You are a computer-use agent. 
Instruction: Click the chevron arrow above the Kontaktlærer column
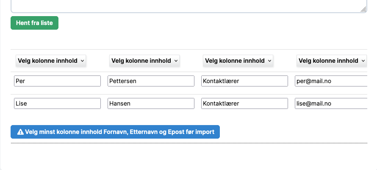269,61
